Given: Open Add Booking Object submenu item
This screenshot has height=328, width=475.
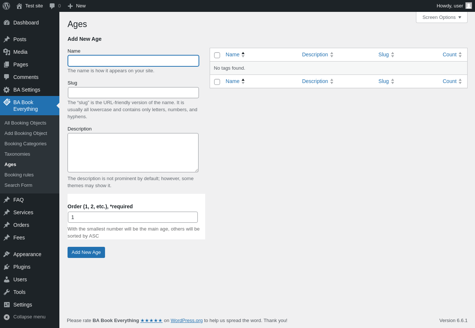Looking at the screenshot, I should tap(30, 133).
